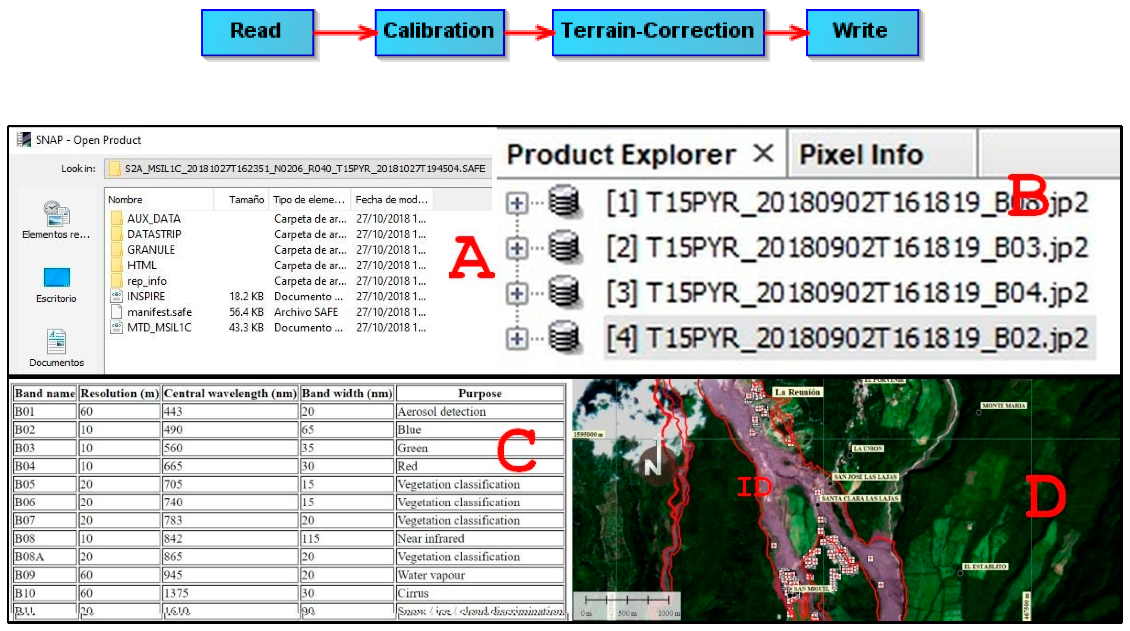Click the 842 central wavelength cell
The image size is (1130, 631).
(x=230, y=538)
